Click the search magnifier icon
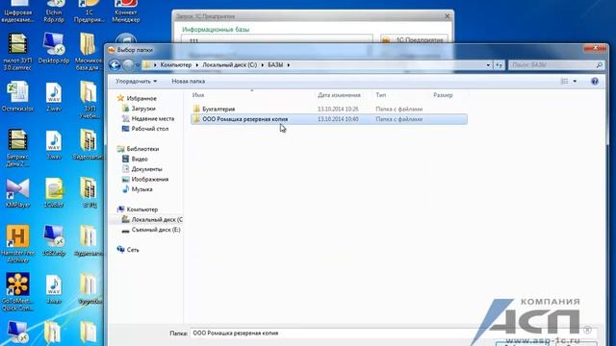 coord(599,65)
